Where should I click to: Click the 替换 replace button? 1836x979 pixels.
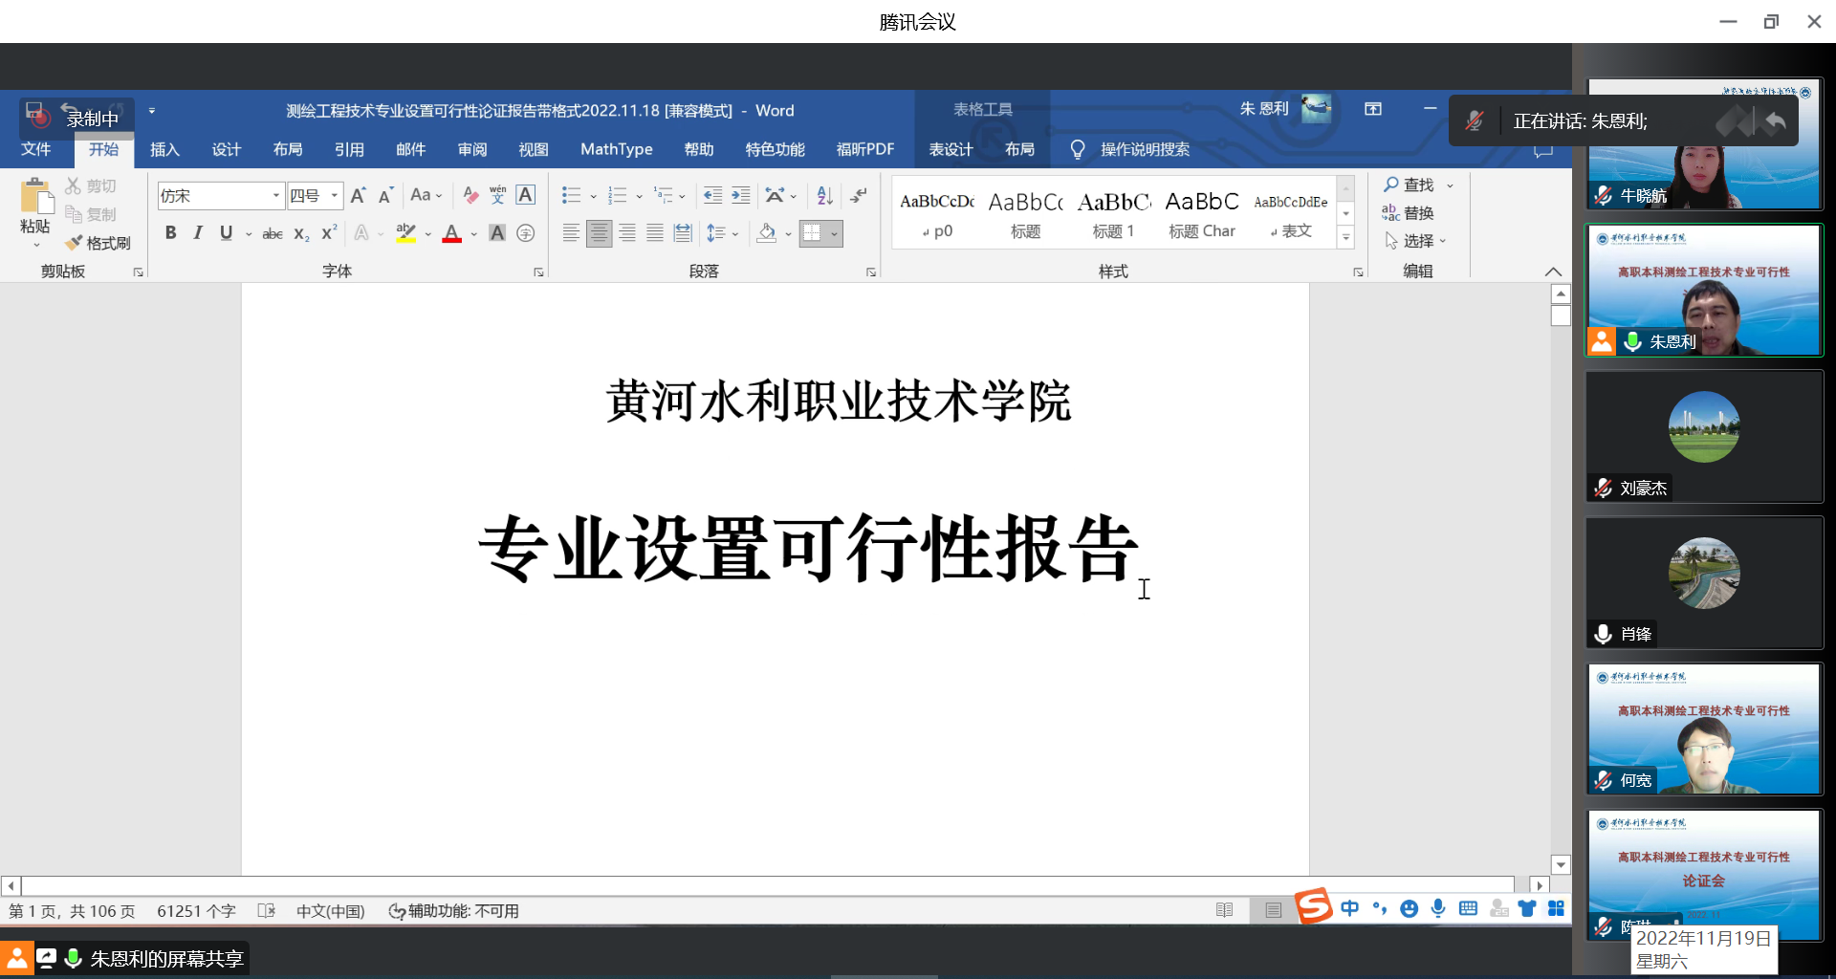tap(1410, 213)
